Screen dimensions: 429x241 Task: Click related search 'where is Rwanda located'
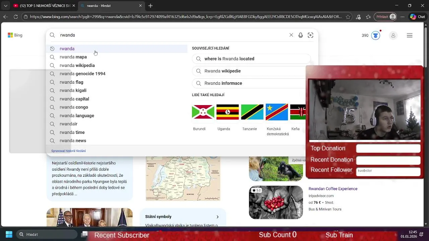pos(251,59)
